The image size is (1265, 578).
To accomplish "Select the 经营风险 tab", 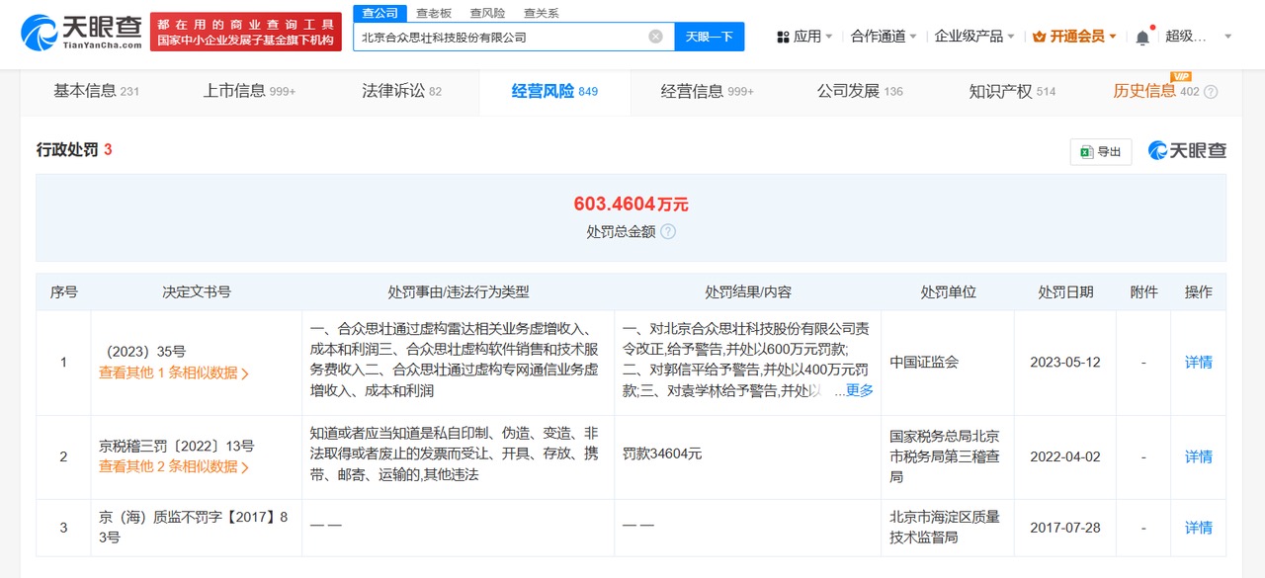I will coord(554,91).
